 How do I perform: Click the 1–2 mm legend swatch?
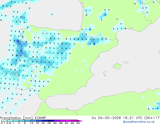(x=16, y=121)
